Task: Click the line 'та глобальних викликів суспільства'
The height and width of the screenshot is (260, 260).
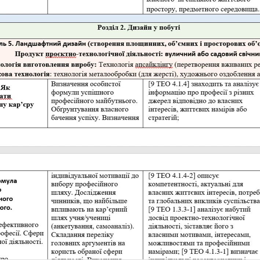Action: click(204, 201)
